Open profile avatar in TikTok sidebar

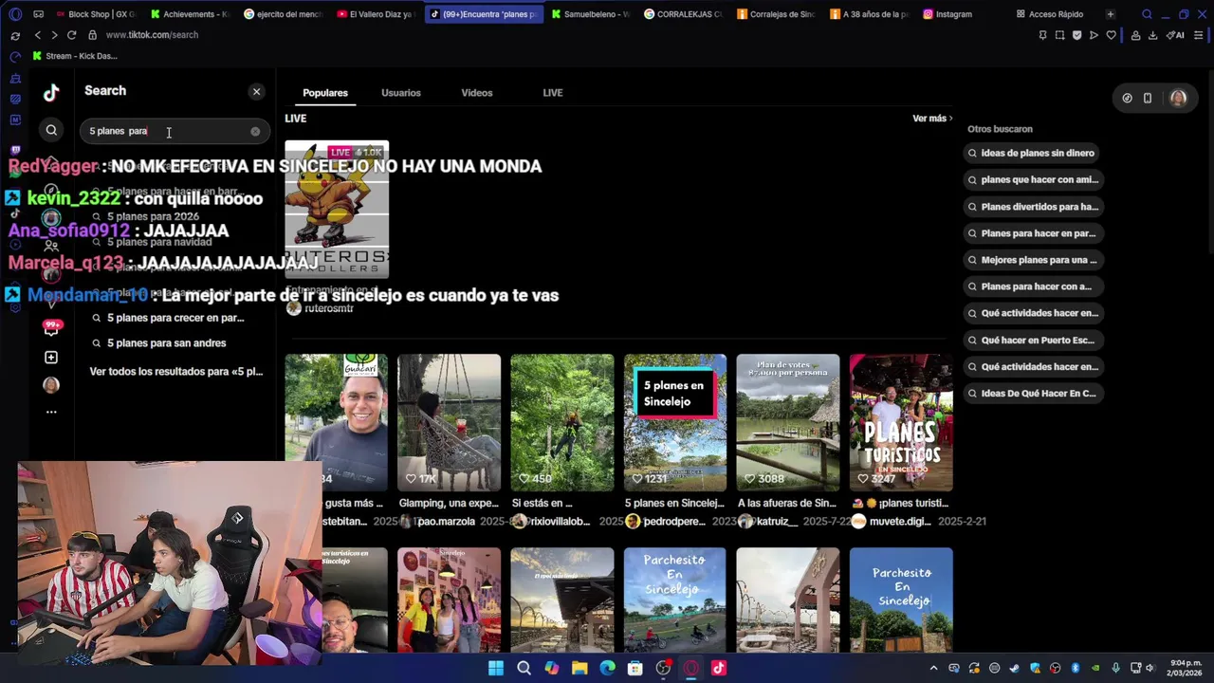(51, 384)
